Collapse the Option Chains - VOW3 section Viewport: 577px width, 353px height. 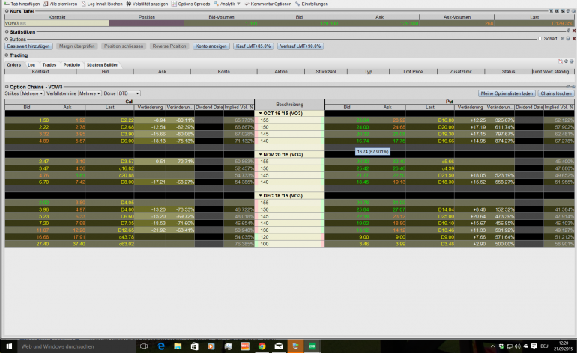coord(7,87)
